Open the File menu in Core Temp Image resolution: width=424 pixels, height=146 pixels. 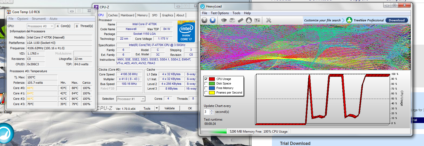11,19
